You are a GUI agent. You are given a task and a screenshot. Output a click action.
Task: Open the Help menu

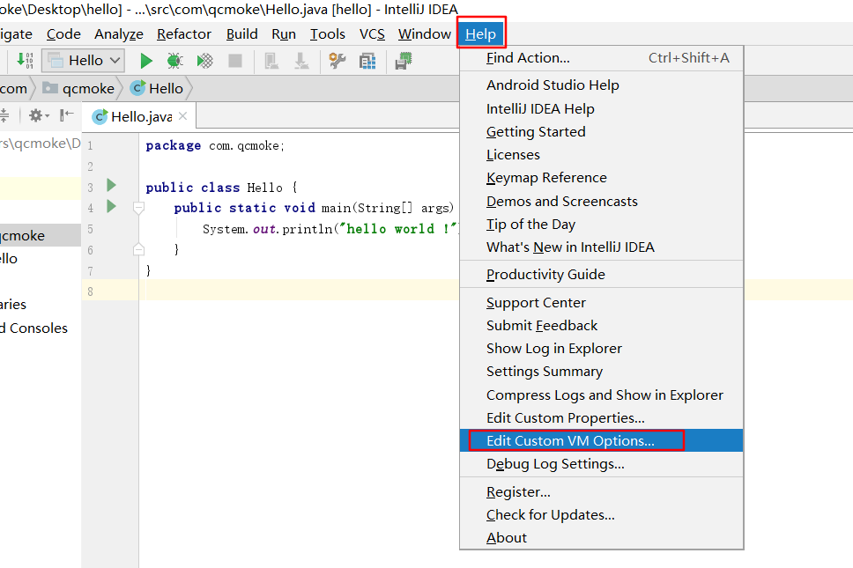[481, 33]
